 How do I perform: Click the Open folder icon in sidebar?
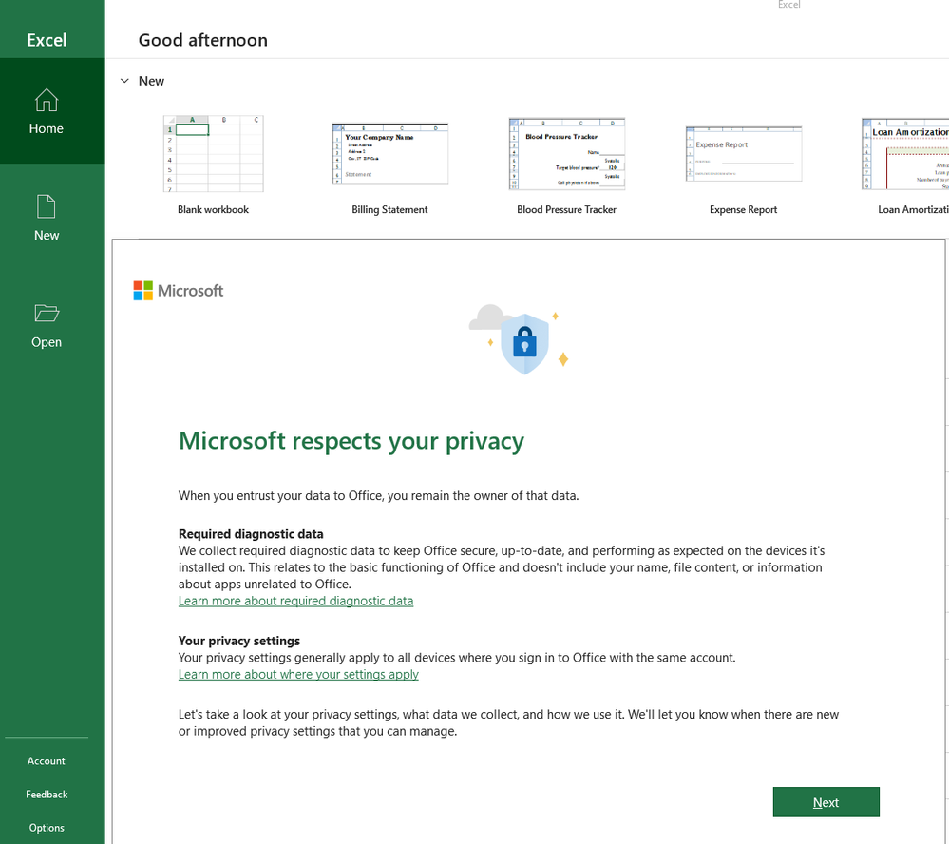tap(47, 313)
